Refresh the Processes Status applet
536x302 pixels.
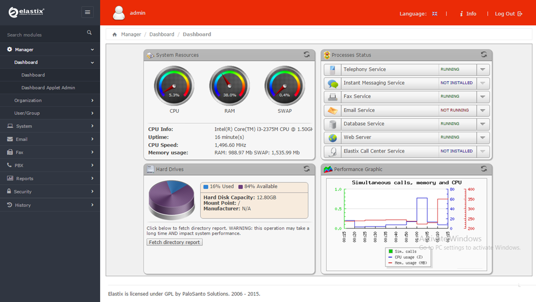[484, 54]
